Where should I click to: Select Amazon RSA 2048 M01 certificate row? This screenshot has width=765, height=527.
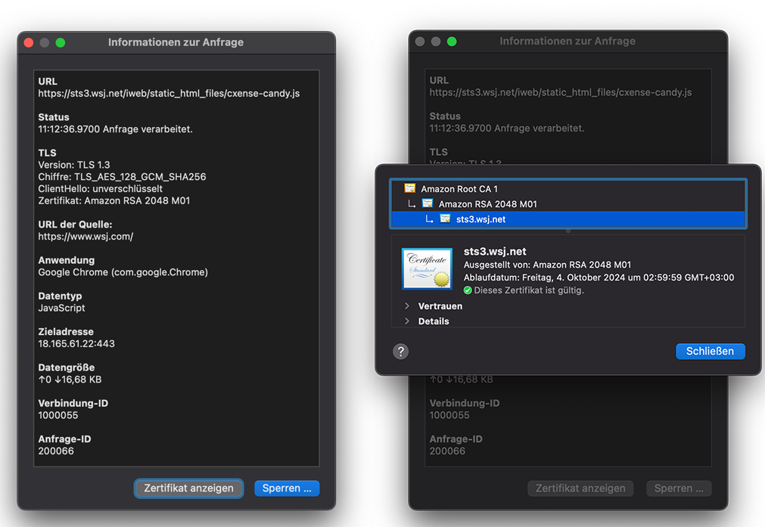coord(568,204)
